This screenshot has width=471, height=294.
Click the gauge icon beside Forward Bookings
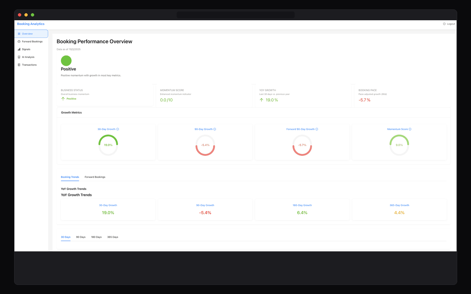[x=19, y=41]
